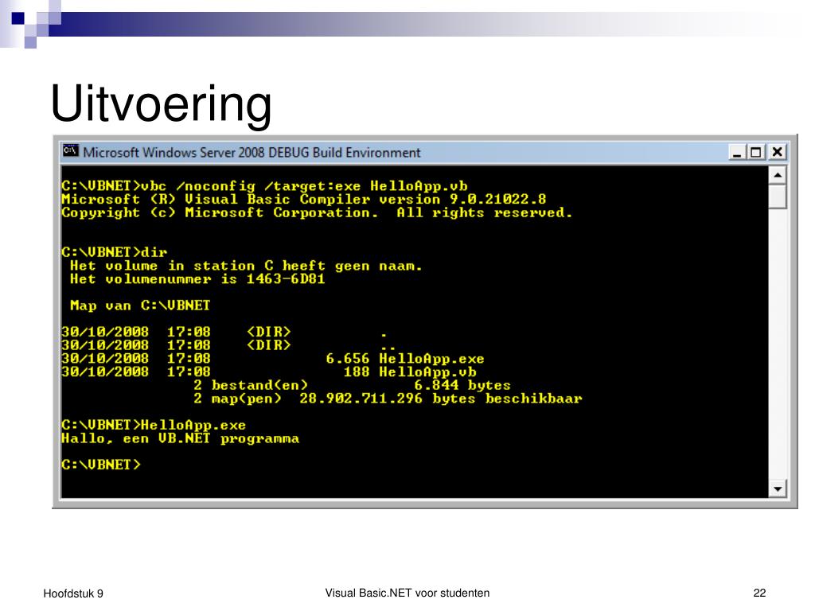
Task: Click the 'C:\VBNET>HelloApp.exe' command line
Action: point(154,425)
